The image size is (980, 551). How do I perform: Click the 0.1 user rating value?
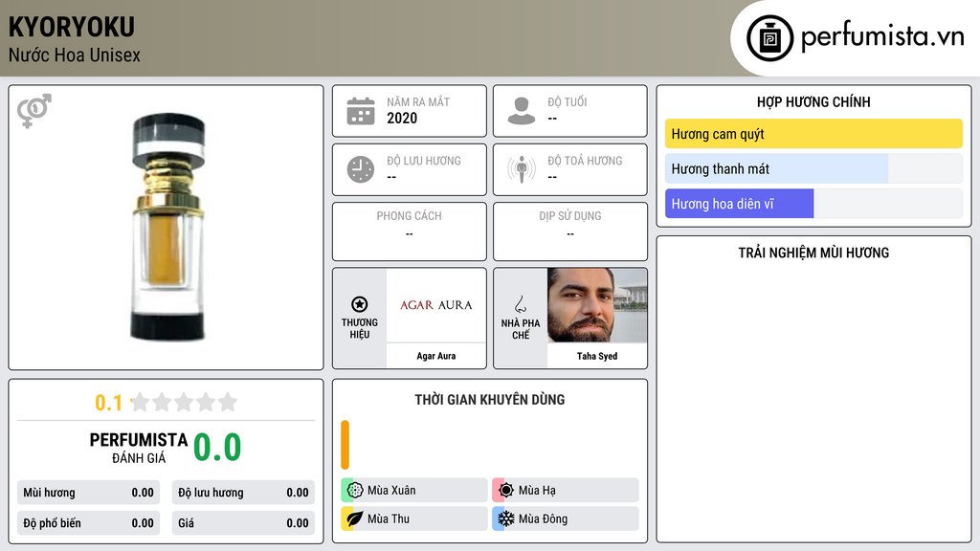pyautogui.click(x=109, y=403)
